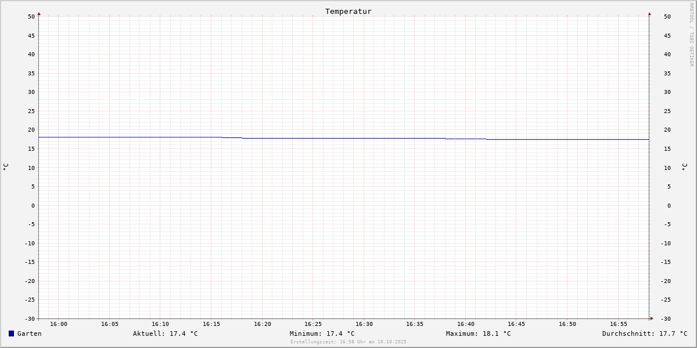Click the red arrow atop left axis

click(39, 13)
